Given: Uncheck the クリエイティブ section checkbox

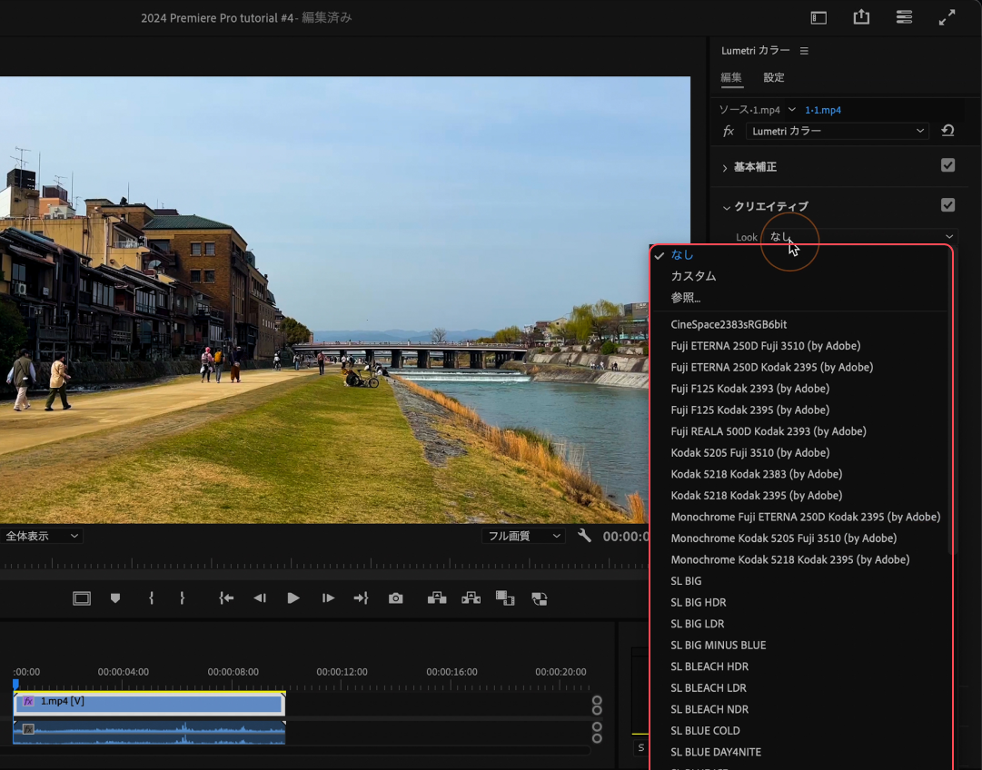Looking at the screenshot, I should 947,205.
